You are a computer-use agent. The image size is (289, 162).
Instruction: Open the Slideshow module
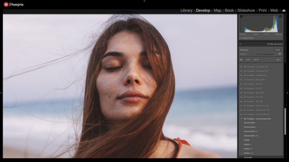246,10
